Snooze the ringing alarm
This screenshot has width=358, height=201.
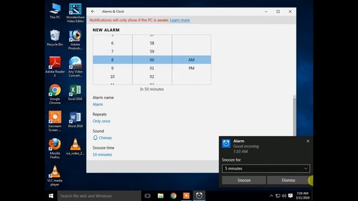click(x=244, y=180)
